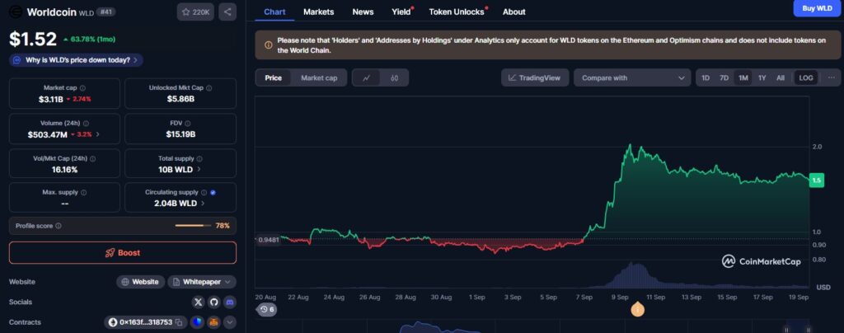Viewport: 844px width, 333px height.
Task: Click the Volume (24h) info icon
Action: [86, 123]
